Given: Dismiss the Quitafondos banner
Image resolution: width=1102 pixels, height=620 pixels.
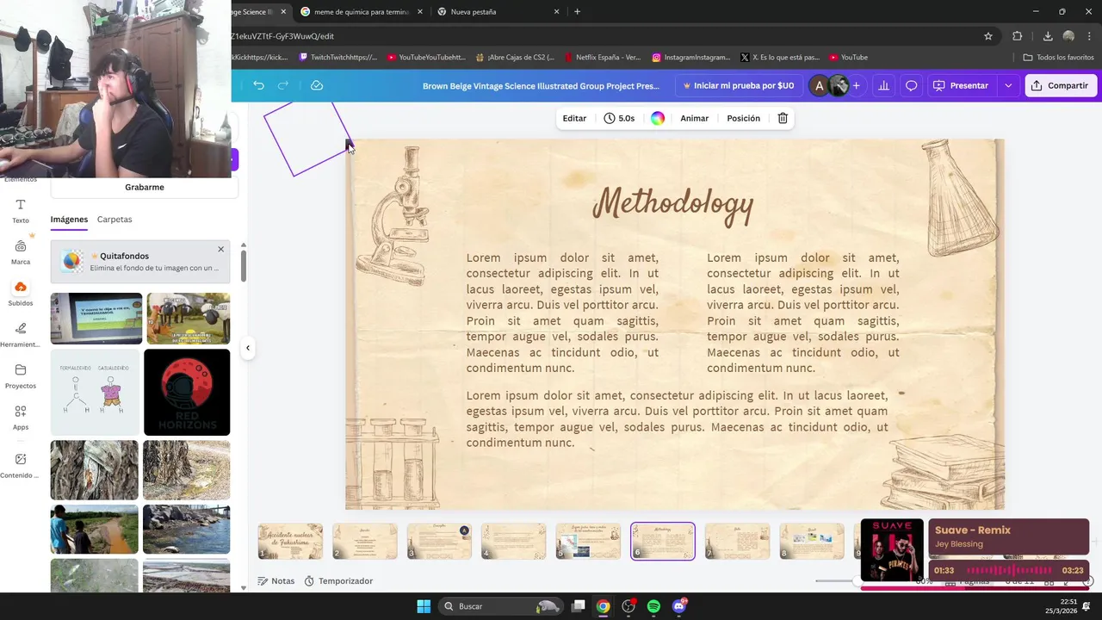Looking at the screenshot, I should coord(220,249).
